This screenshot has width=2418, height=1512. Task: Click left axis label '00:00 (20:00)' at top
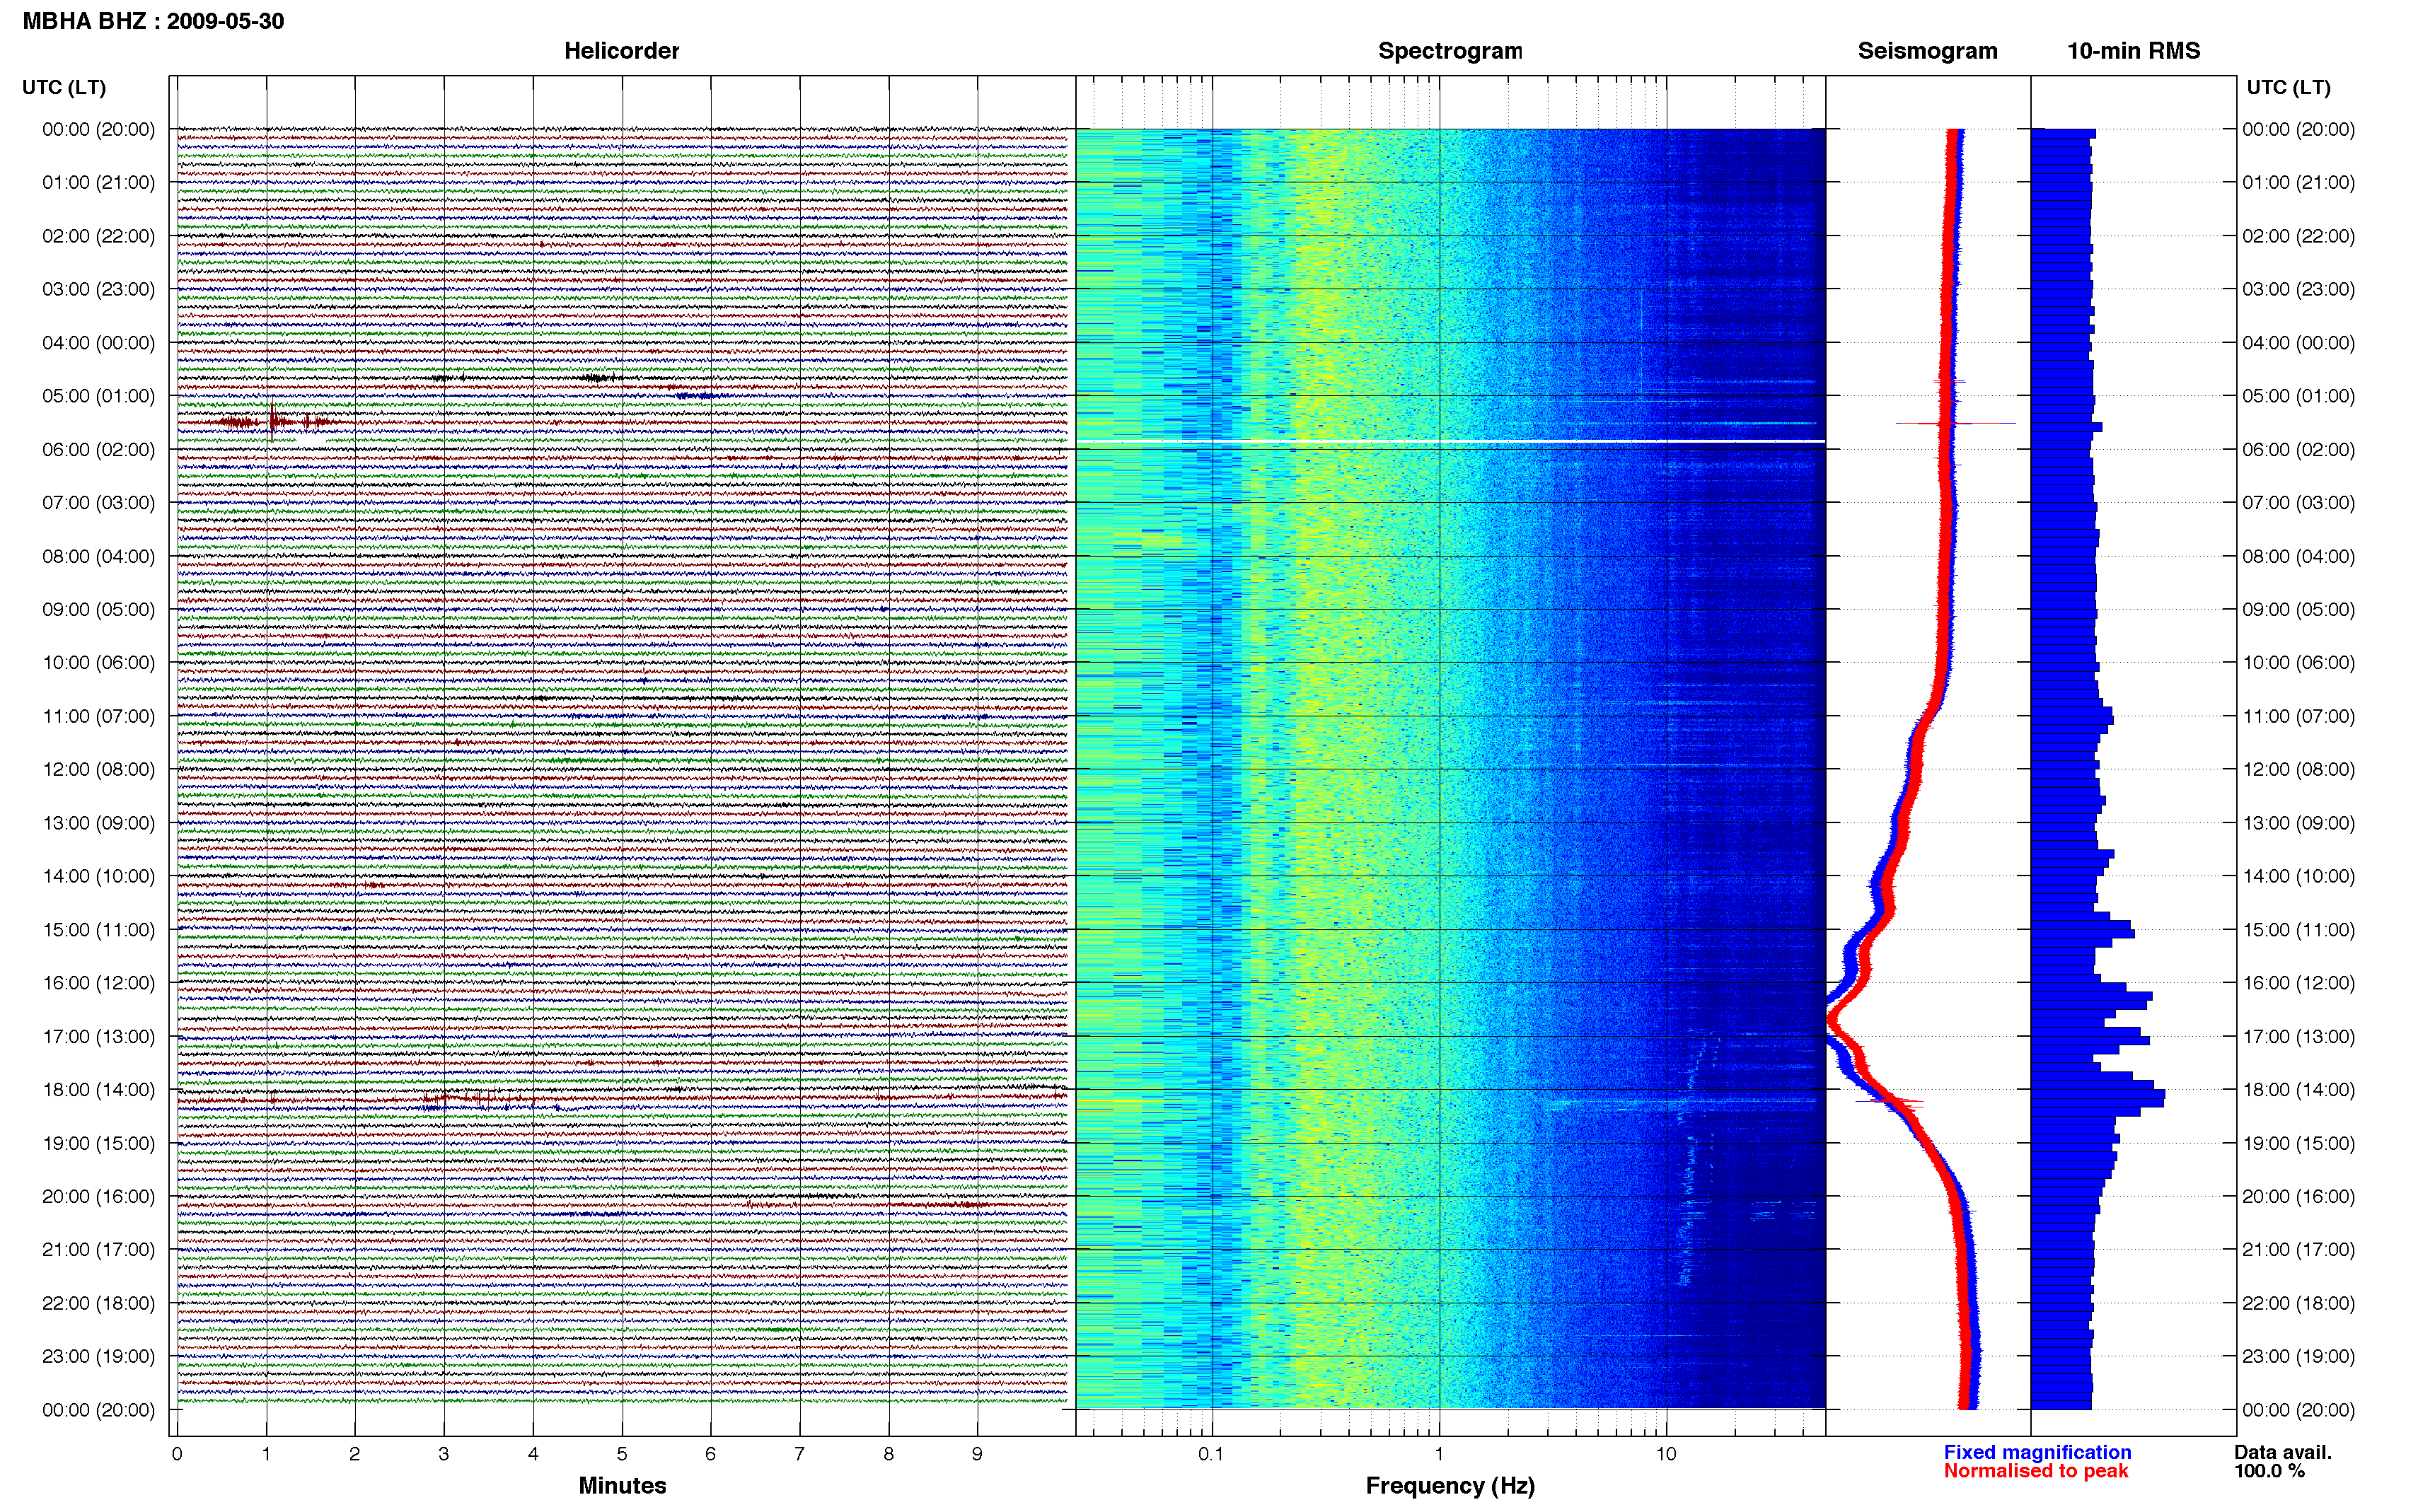pos(98,129)
